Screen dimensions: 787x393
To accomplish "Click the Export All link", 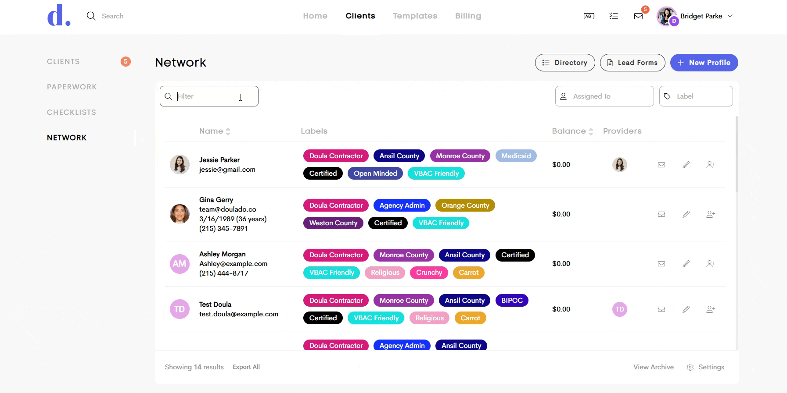I will [x=246, y=367].
